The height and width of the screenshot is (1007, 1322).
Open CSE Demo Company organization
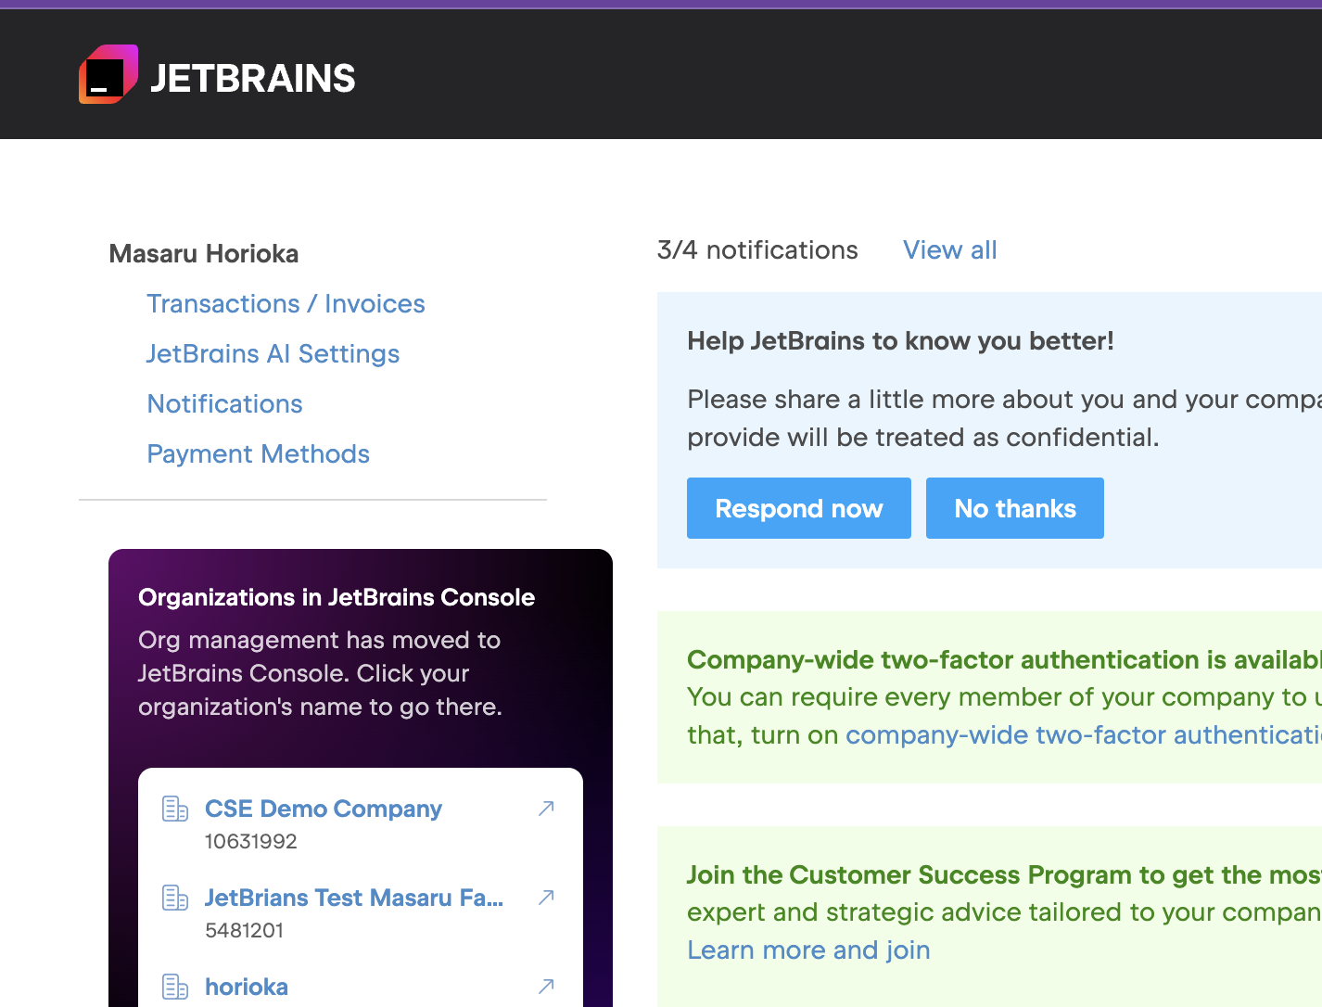pos(323,809)
